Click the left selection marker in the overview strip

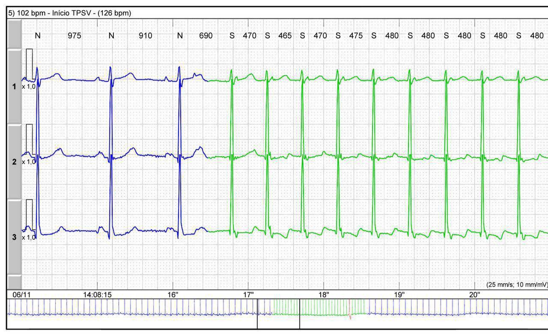[x=257, y=314]
